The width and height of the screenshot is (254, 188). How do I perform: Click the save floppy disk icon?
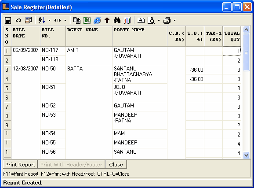click(8, 20)
